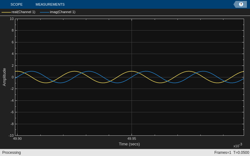Click the 0 y-axis tick label
The width and height of the screenshot is (250, 156).
[x=12, y=77]
